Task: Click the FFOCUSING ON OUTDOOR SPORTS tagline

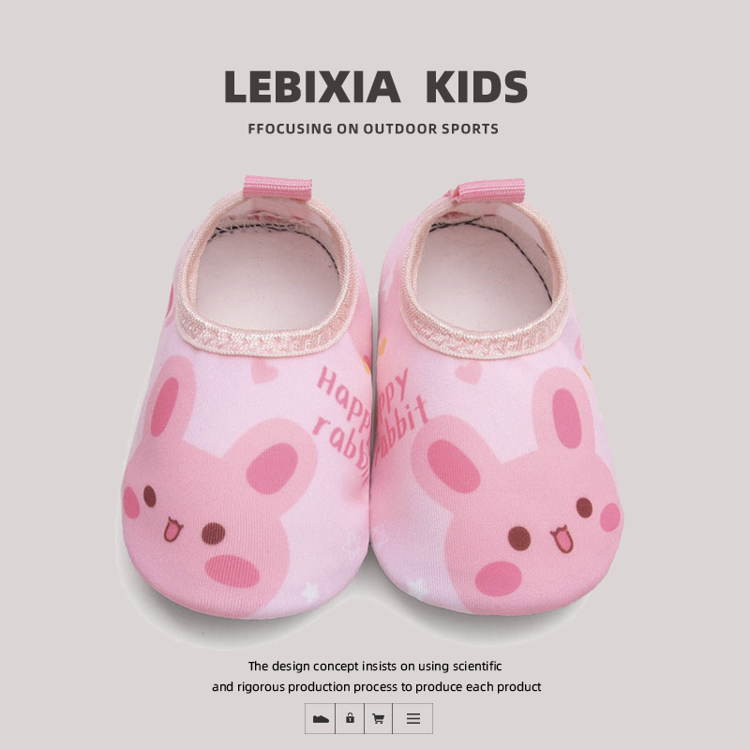Action: (373, 128)
